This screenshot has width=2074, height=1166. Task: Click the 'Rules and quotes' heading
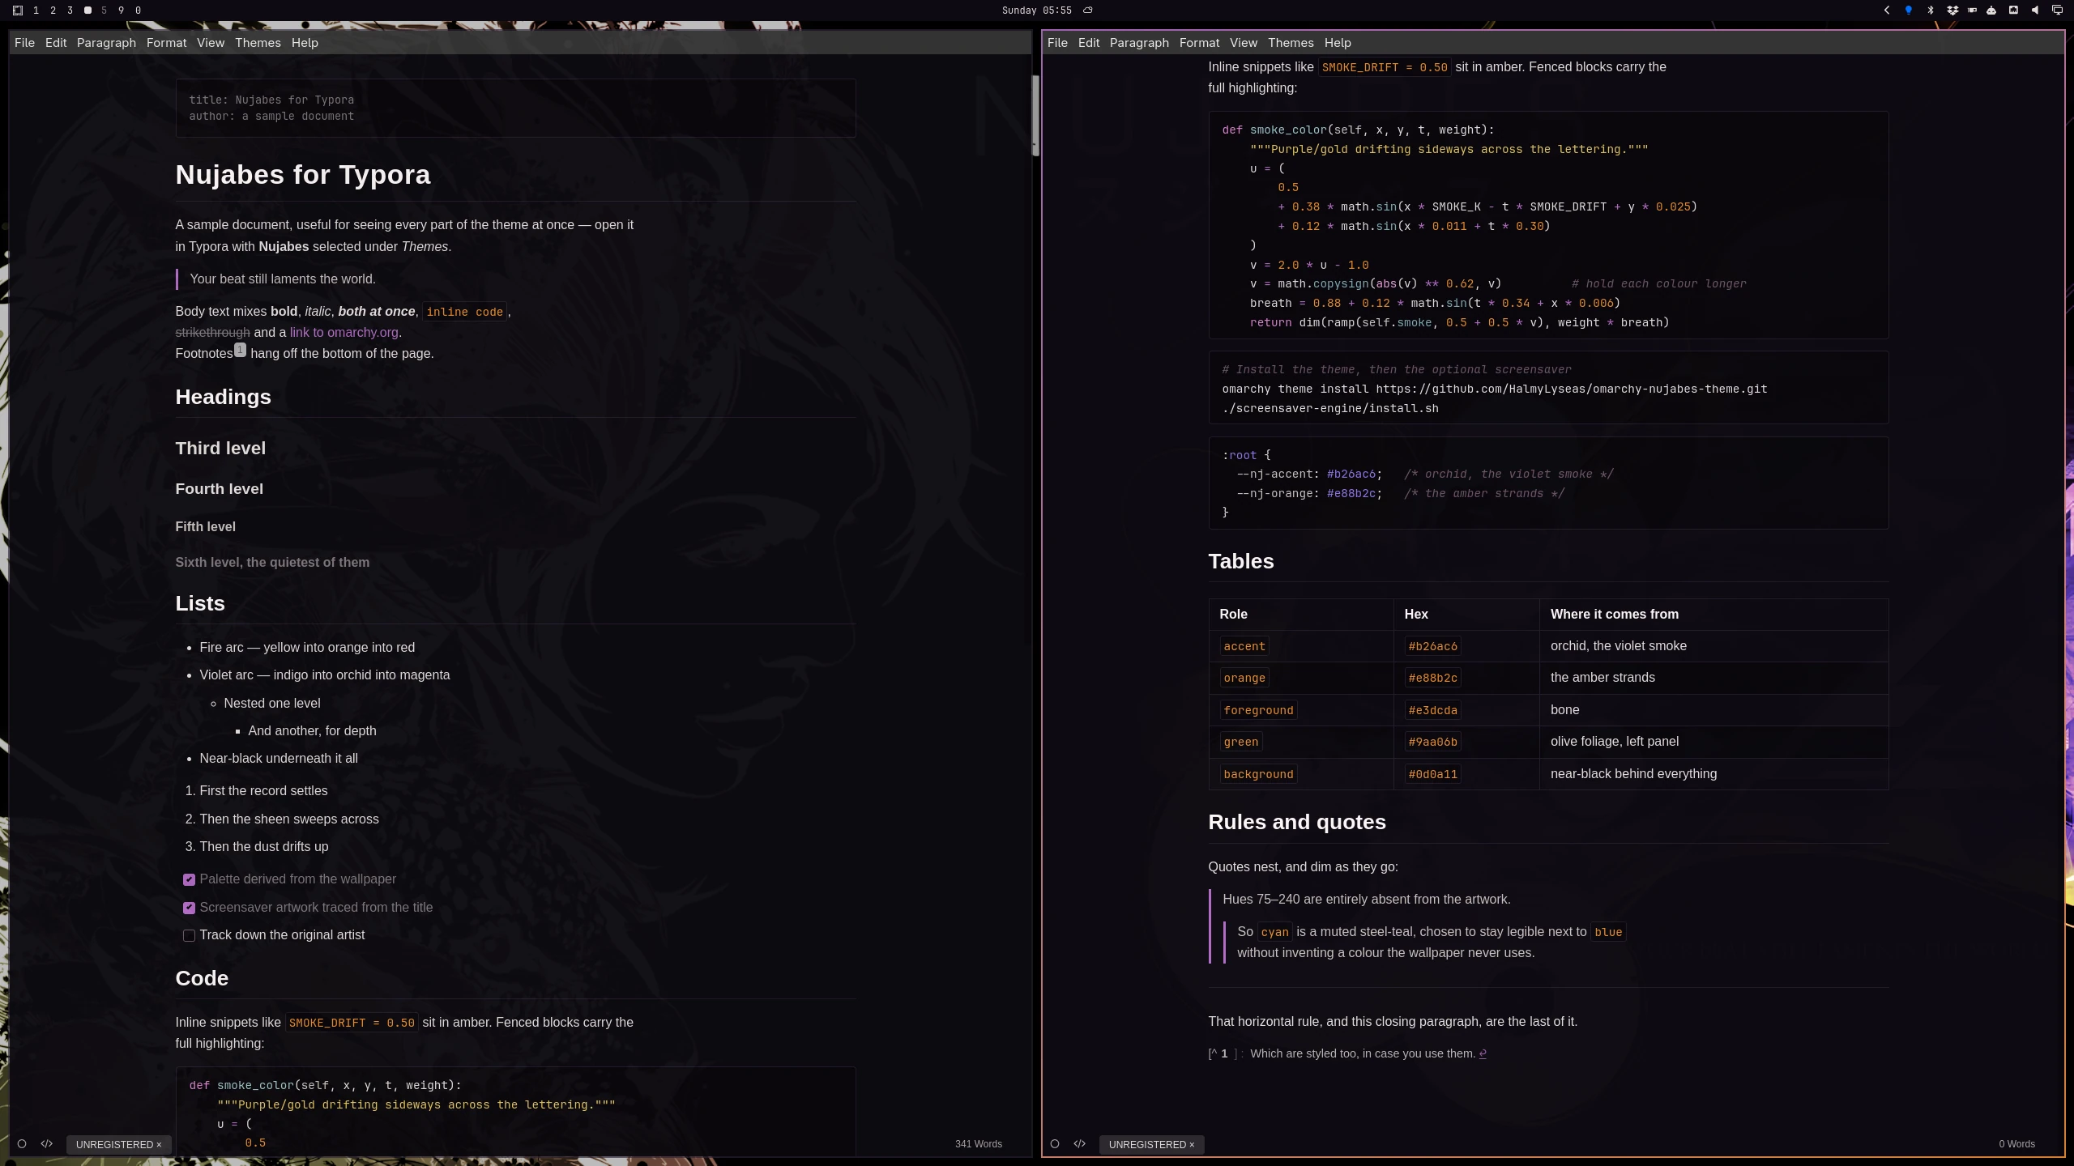1297,822
